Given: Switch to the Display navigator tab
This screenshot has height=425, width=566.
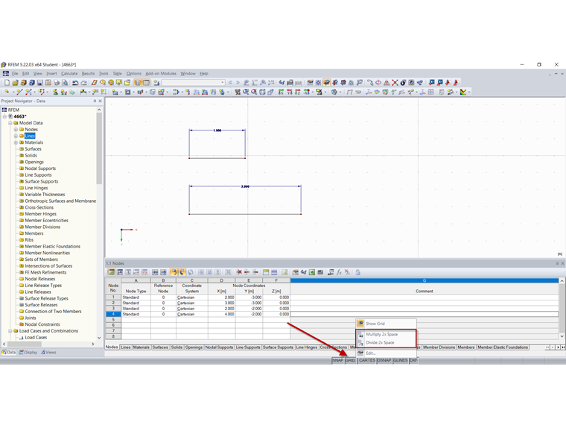Looking at the screenshot, I should pyautogui.click(x=28, y=352).
